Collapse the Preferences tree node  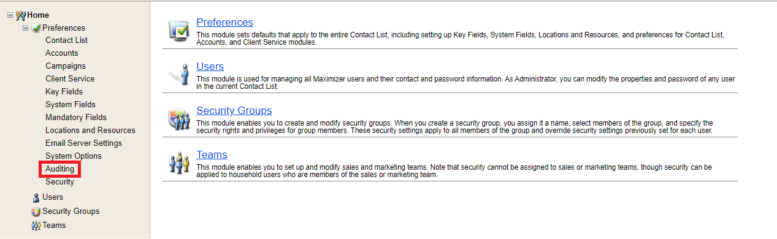[x=26, y=28]
